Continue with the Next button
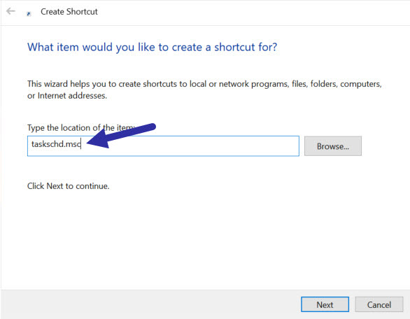The image size is (410, 319). pos(325,304)
